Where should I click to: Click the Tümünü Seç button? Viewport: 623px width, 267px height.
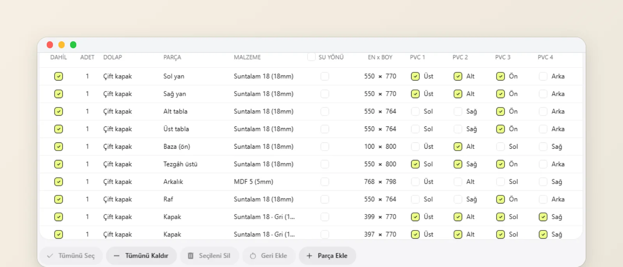71,256
